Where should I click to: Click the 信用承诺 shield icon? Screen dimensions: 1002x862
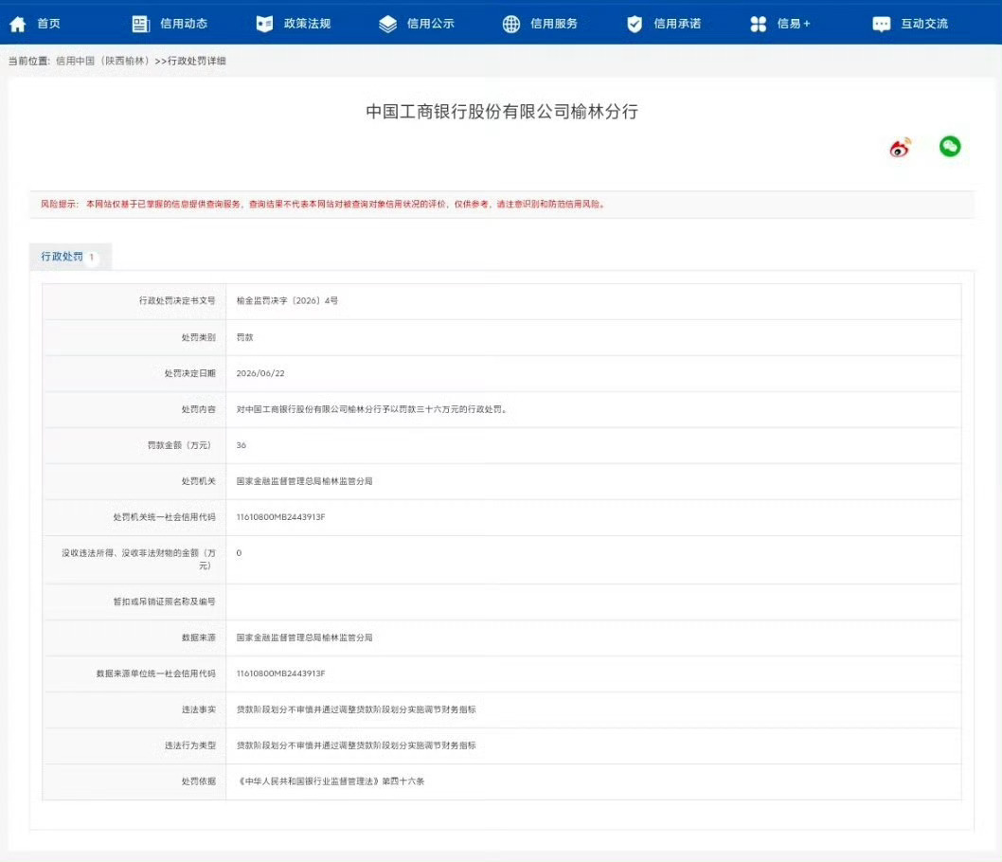point(634,25)
